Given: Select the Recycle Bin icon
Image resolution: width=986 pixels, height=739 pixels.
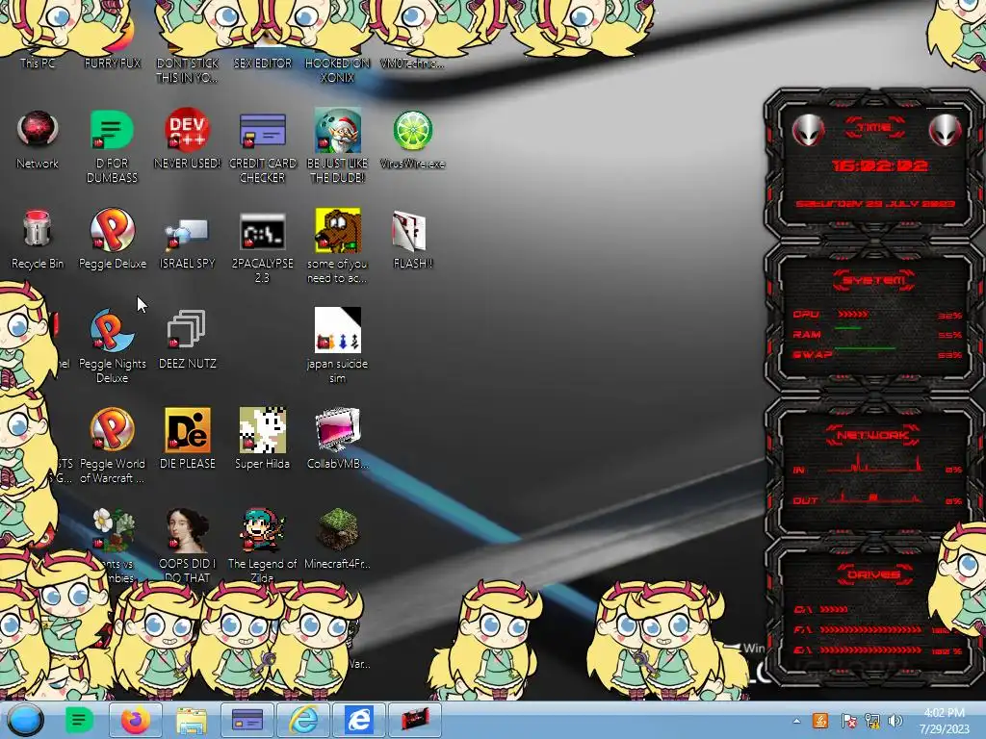Looking at the screenshot, I should tap(38, 240).
